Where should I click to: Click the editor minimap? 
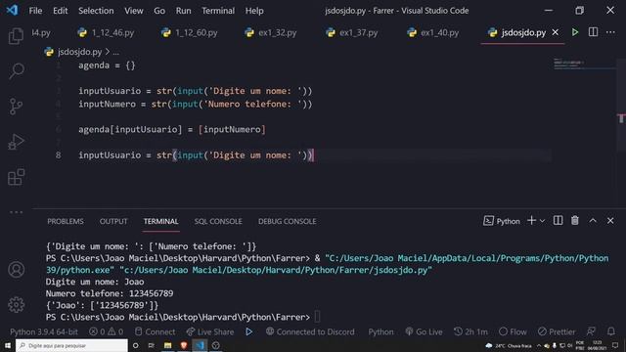584,64
